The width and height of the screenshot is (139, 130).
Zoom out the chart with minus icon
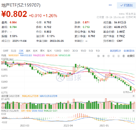[108, 56]
